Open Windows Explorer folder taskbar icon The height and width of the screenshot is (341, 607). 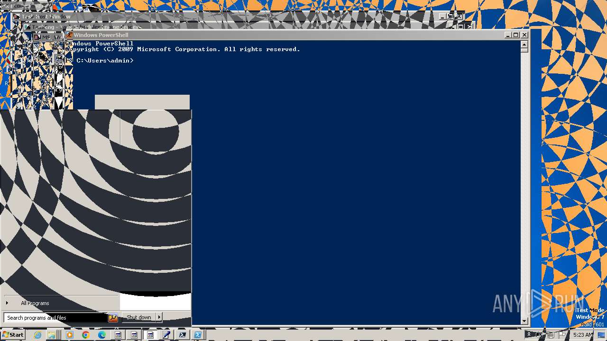pos(52,335)
